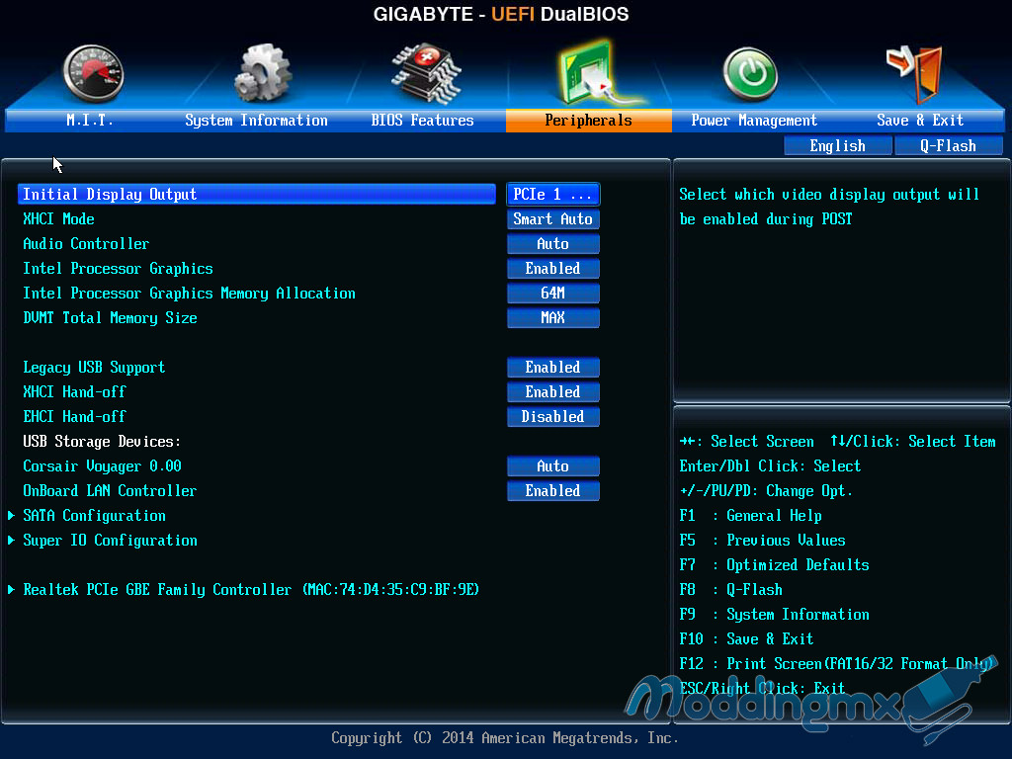Open the Initial Display Output PCIe 1 dropdown
Screen dimensions: 1012x759
pyautogui.click(x=553, y=195)
